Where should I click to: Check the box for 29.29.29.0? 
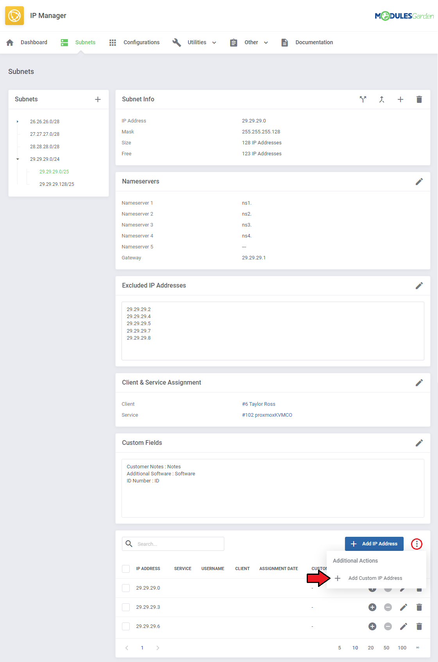point(126,588)
